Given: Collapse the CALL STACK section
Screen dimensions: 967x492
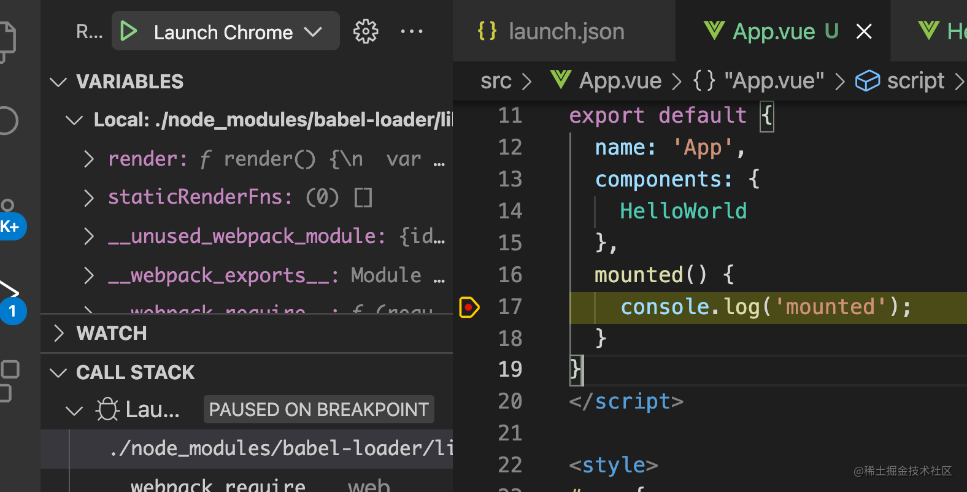Looking at the screenshot, I should pyautogui.click(x=59, y=372).
